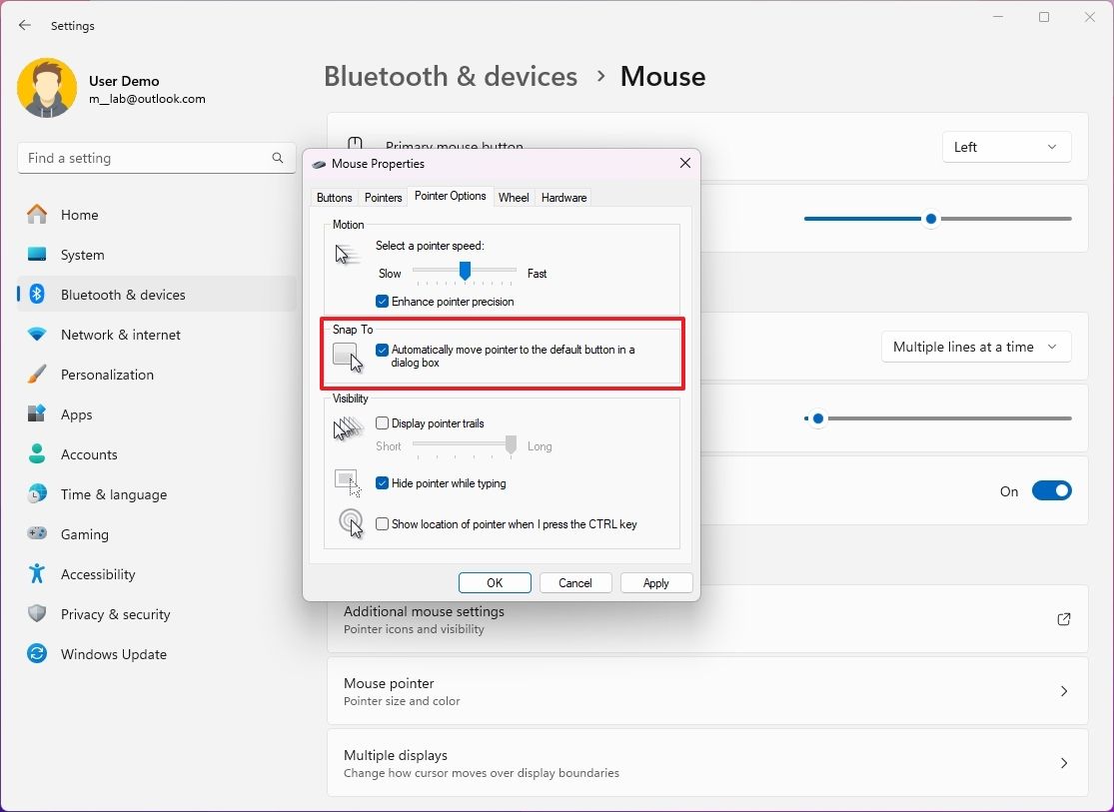Viewport: 1114px width, 812px height.
Task: Apply the mouse property changes
Action: point(655,582)
